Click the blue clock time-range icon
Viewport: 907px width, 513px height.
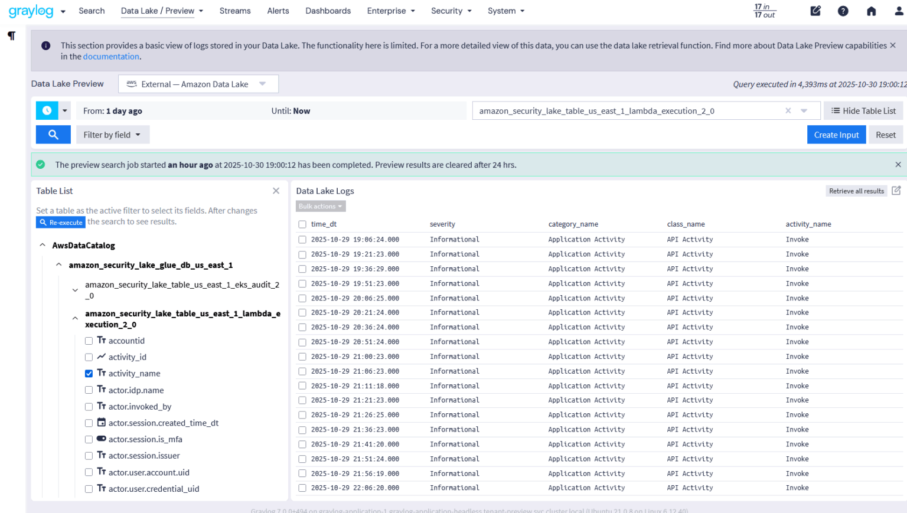[47, 110]
